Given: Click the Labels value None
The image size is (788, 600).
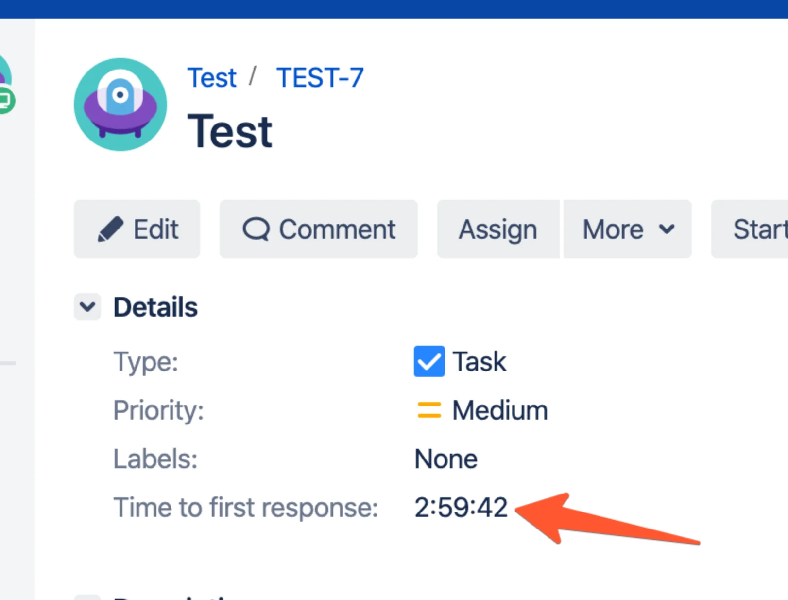Looking at the screenshot, I should pos(446,459).
